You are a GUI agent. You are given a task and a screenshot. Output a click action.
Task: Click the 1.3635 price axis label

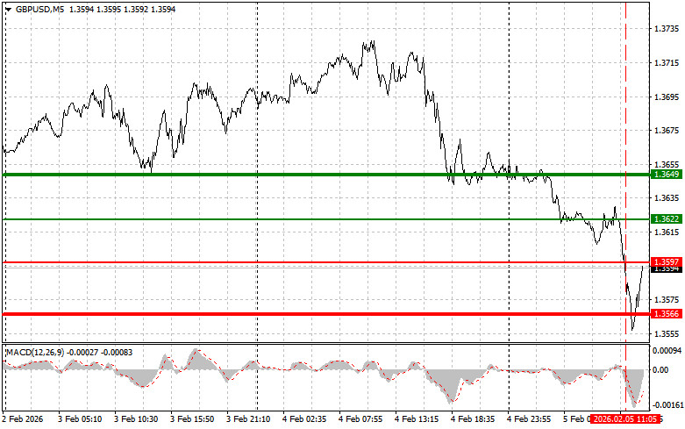pyautogui.click(x=667, y=198)
